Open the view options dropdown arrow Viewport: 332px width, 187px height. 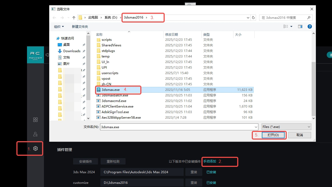click(291, 26)
